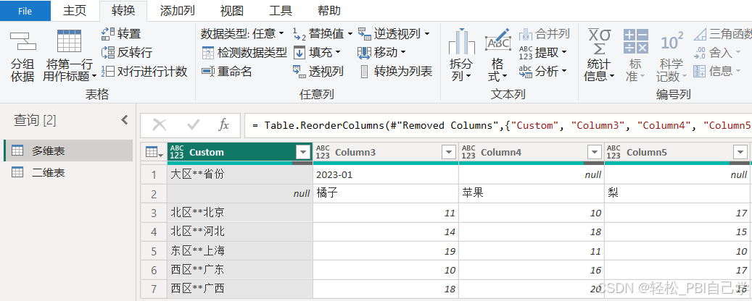The width and height of the screenshot is (752, 301).
Task: Click the Replace Values (替换值) icon
Action: [299, 34]
